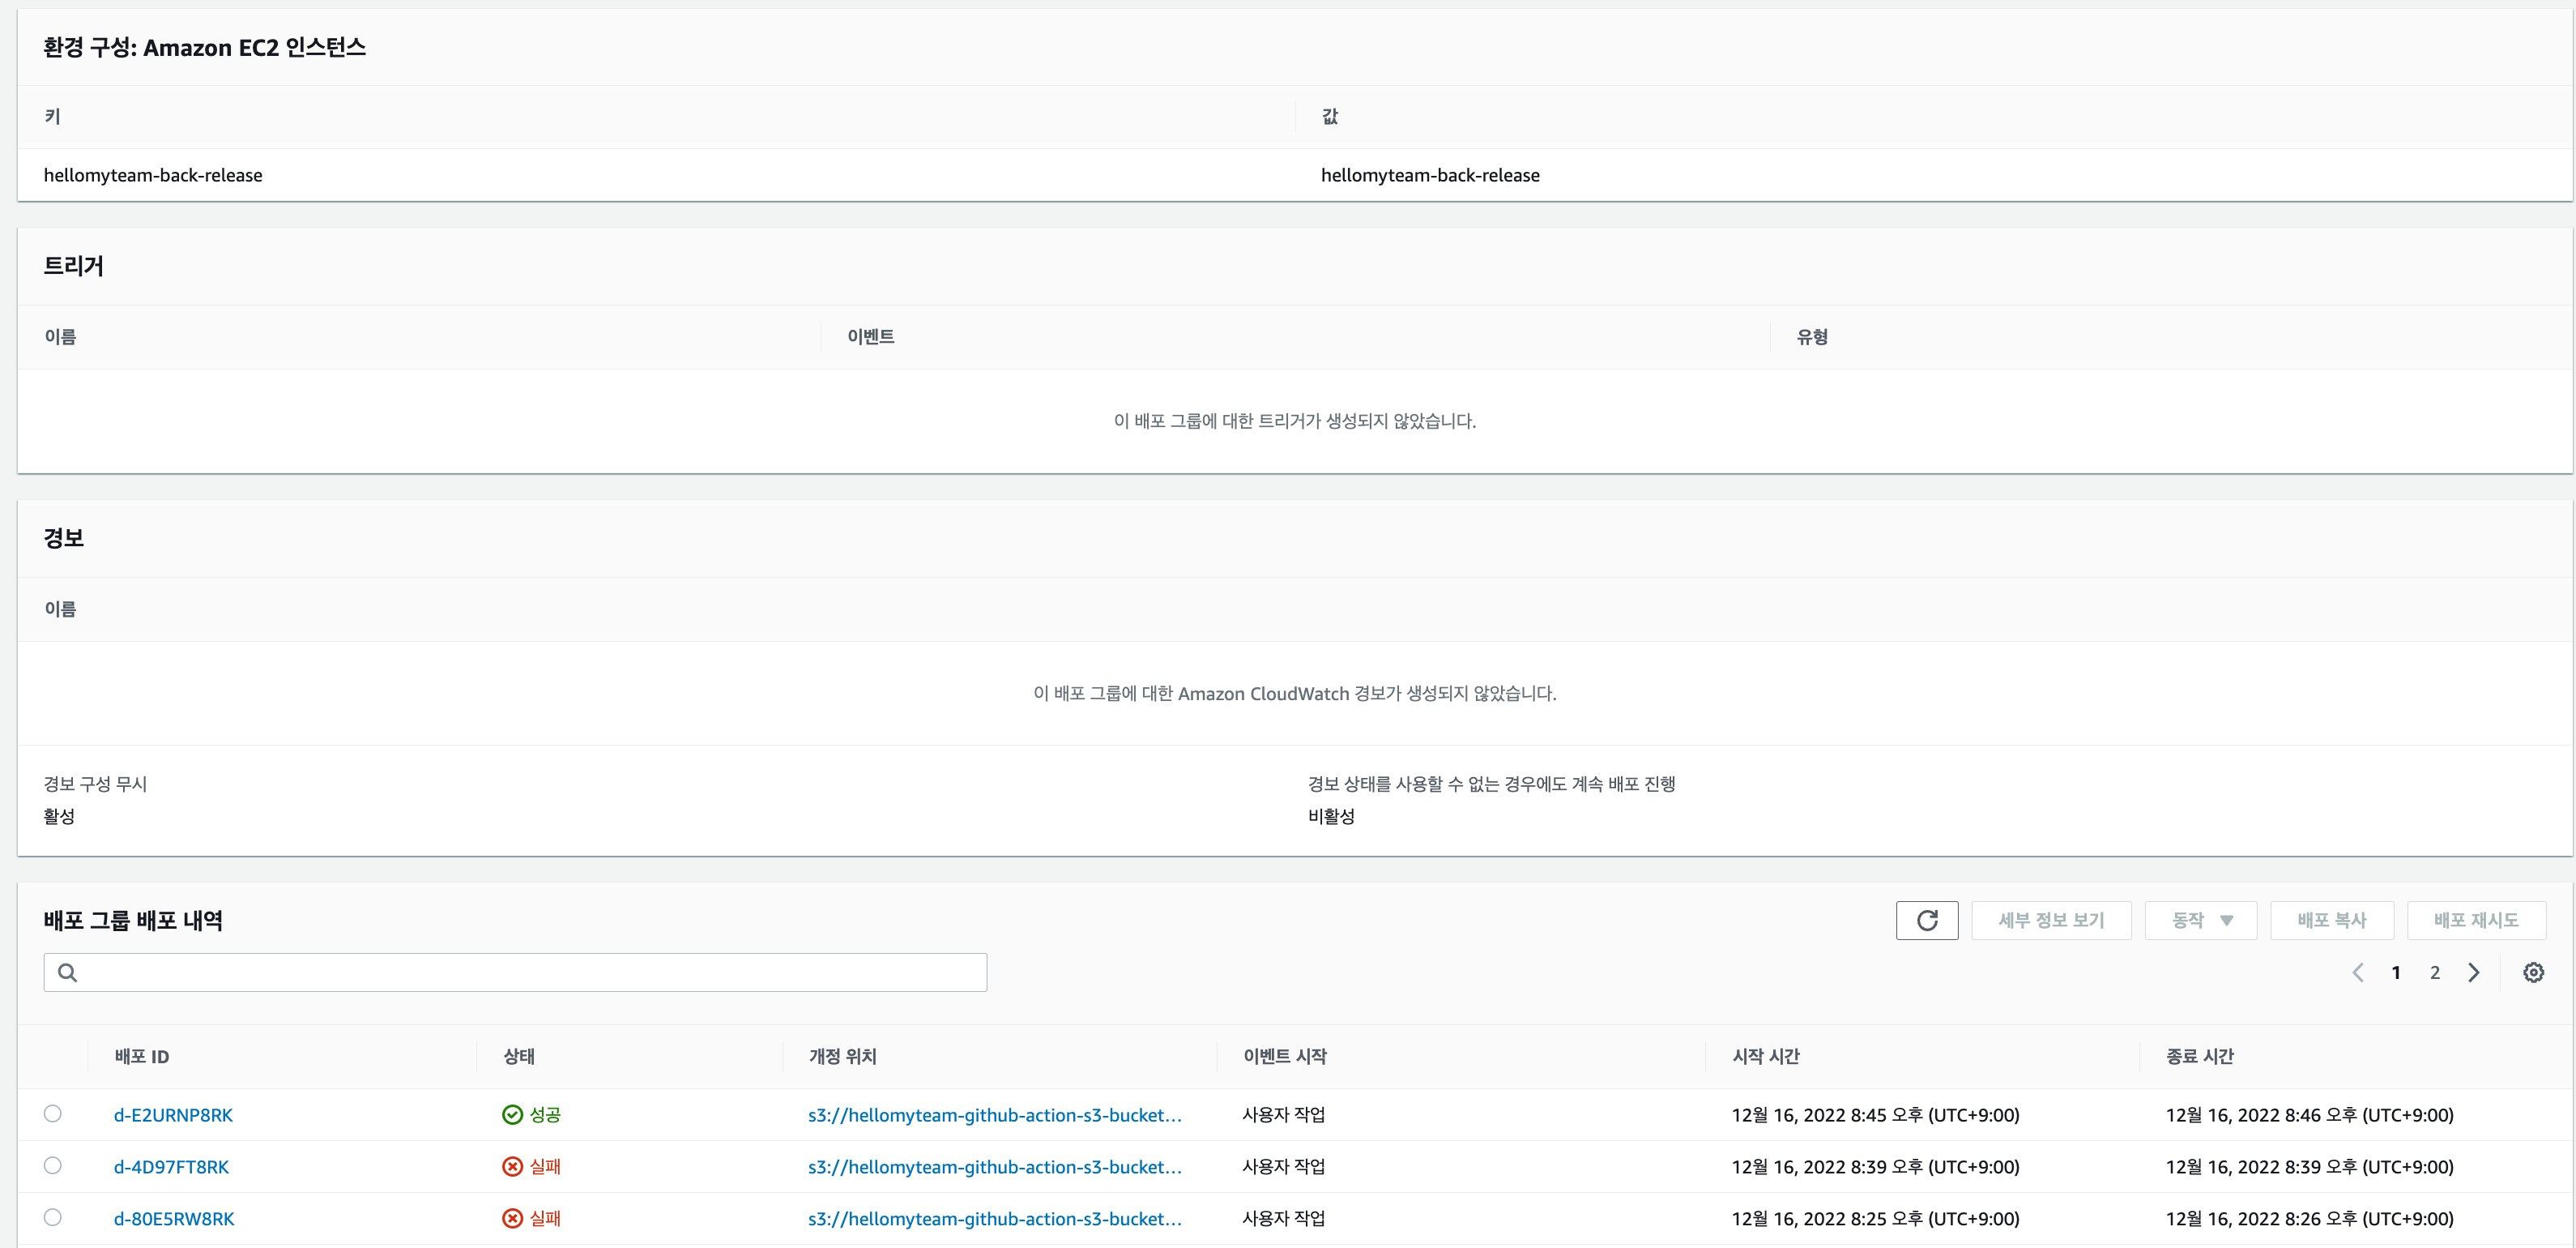This screenshot has height=1248, width=2576.
Task: Click the refresh deployment history icon
Action: pyautogui.click(x=1926, y=920)
